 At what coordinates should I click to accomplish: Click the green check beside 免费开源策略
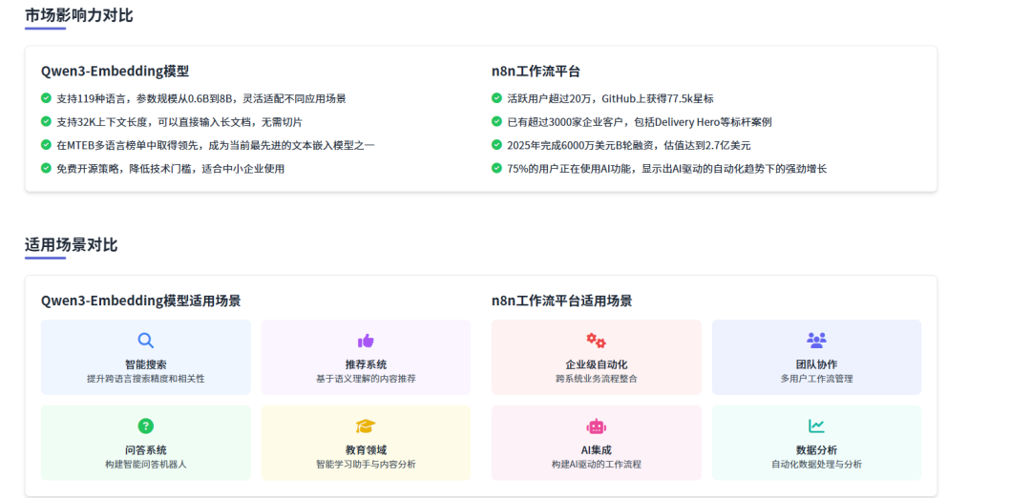(46, 168)
